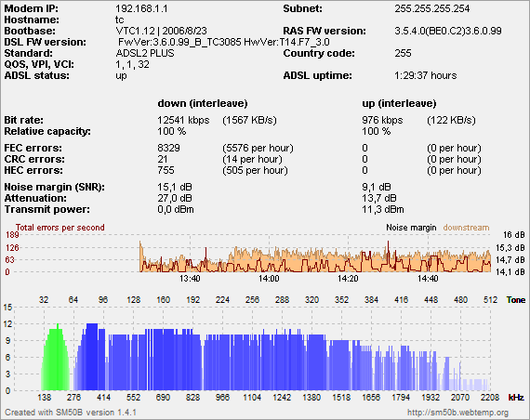Click the Hostname value tc

point(120,20)
